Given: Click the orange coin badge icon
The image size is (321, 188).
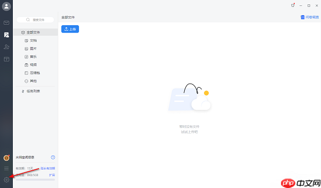Looking at the screenshot, I should [x=6, y=158].
